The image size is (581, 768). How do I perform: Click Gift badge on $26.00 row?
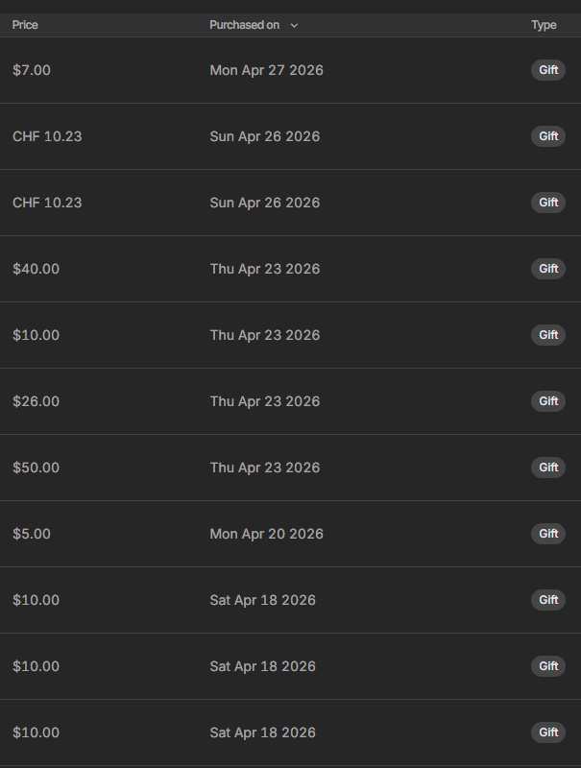point(548,401)
